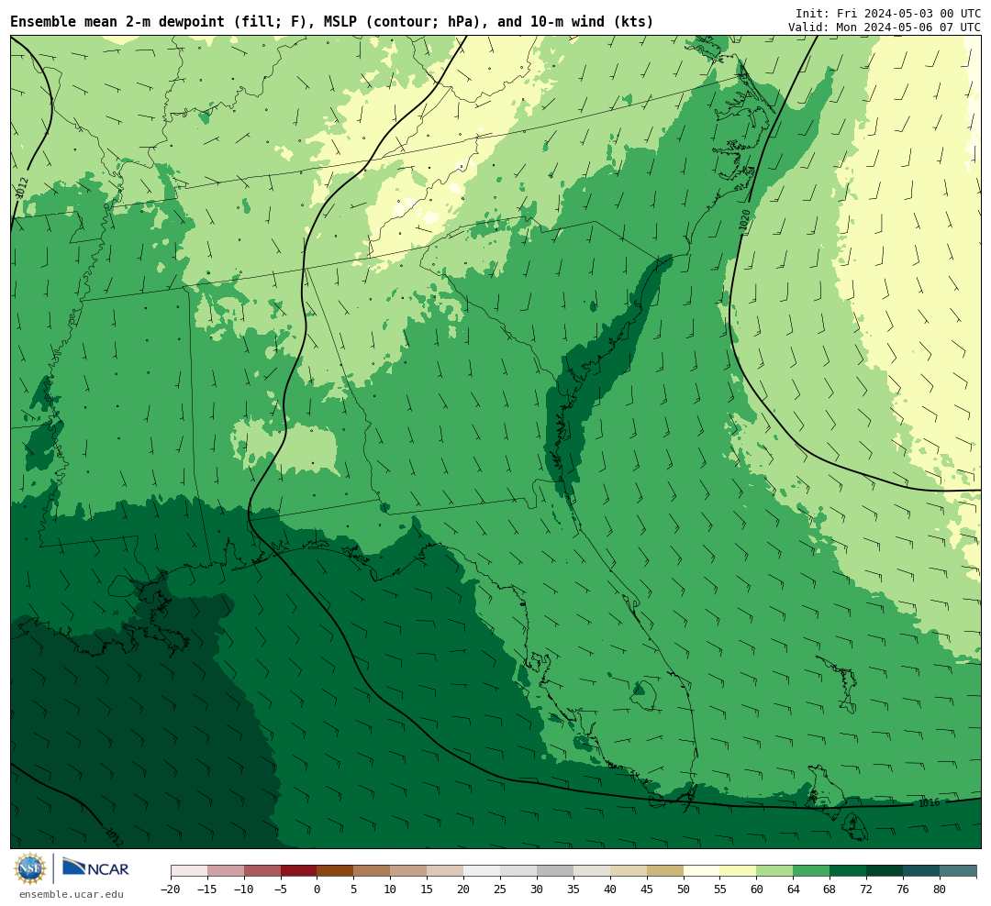
Task: Pick the brown 0 to 5 swatch
Action: point(336,871)
